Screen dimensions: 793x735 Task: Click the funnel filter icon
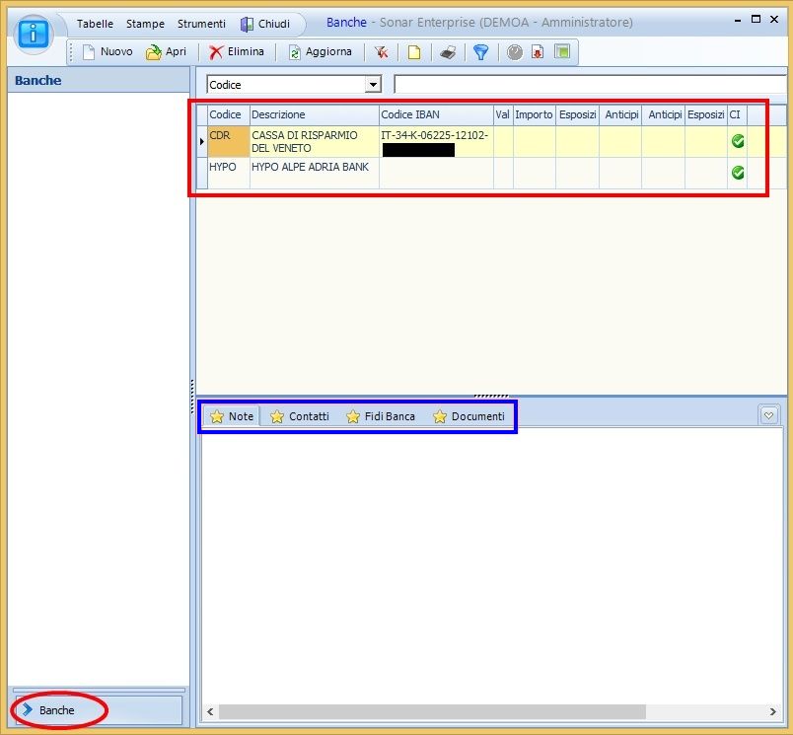pos(480,52)
